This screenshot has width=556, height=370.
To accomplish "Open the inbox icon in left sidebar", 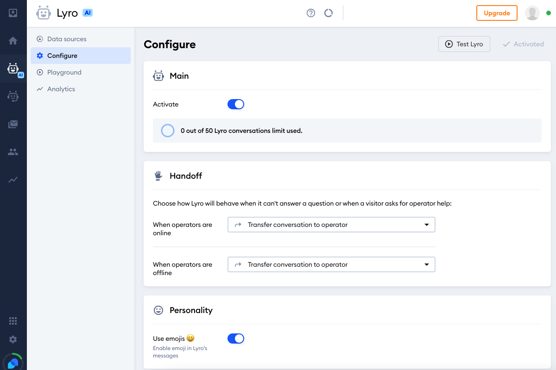I will pos(13,13).
